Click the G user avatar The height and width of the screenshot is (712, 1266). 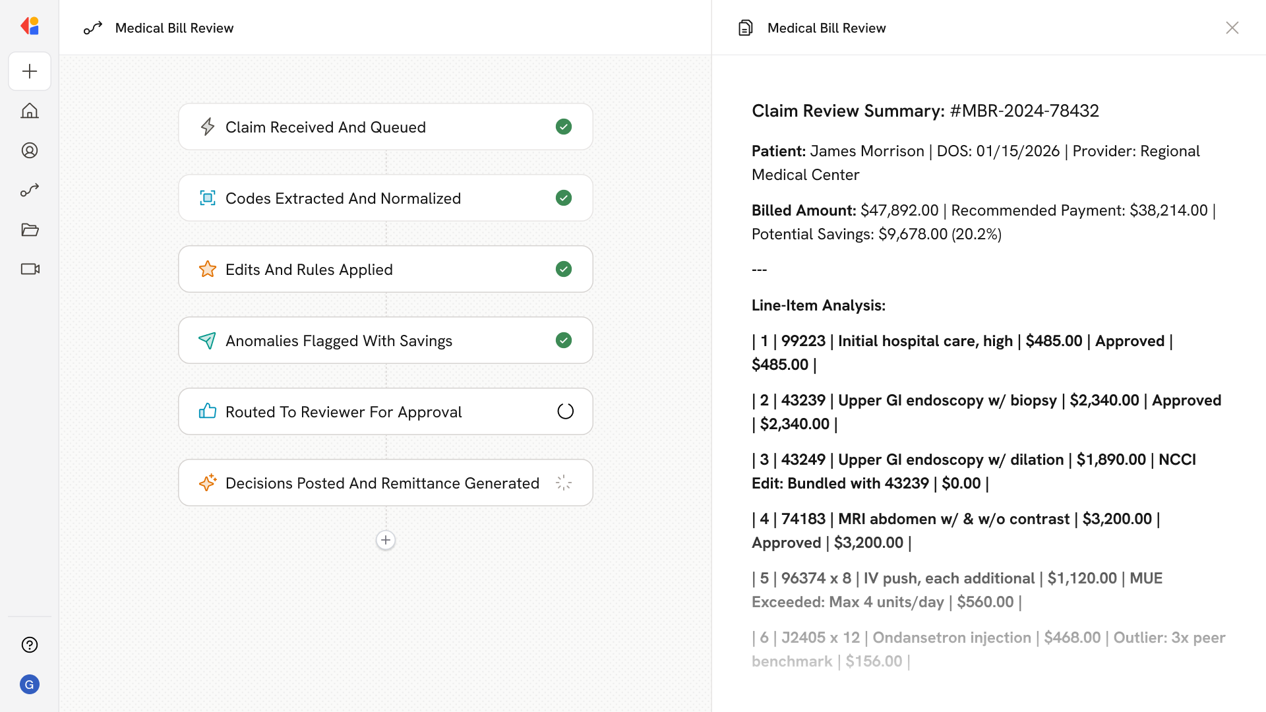(x=30, y=684)
